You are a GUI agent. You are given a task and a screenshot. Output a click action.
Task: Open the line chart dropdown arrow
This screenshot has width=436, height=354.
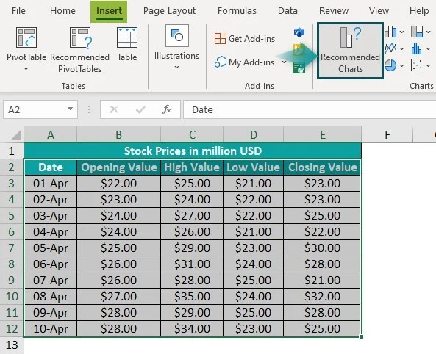pyautogui.click(x=401, y=48)
